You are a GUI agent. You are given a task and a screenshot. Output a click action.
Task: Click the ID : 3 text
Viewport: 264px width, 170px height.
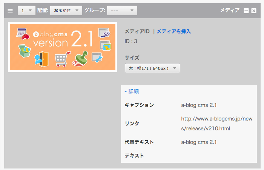(131, 41)
